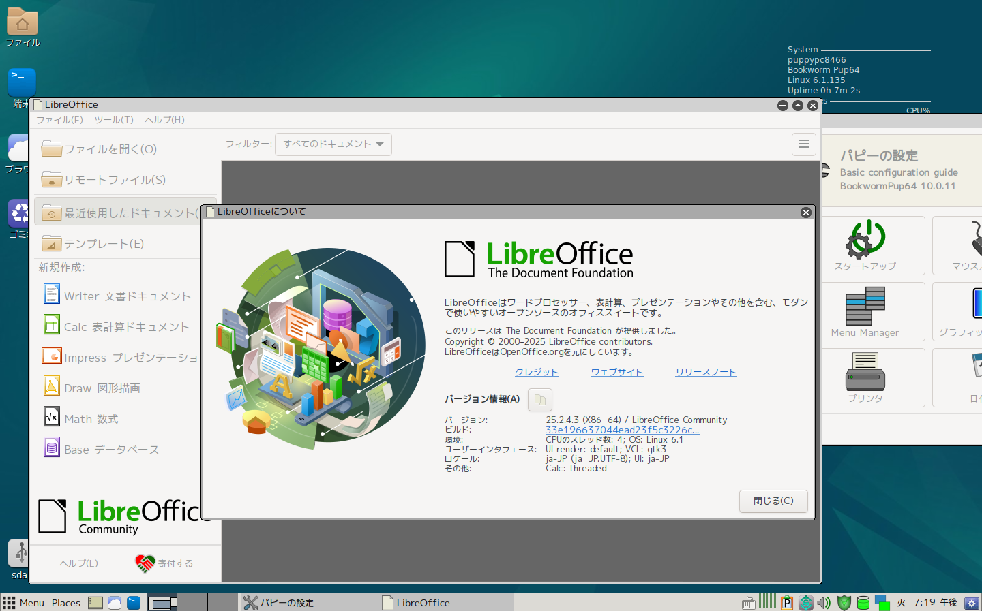Screen dimensions: 982x611
Task: Open the ウェブサイト link
Action: click(x=617, y=372)
